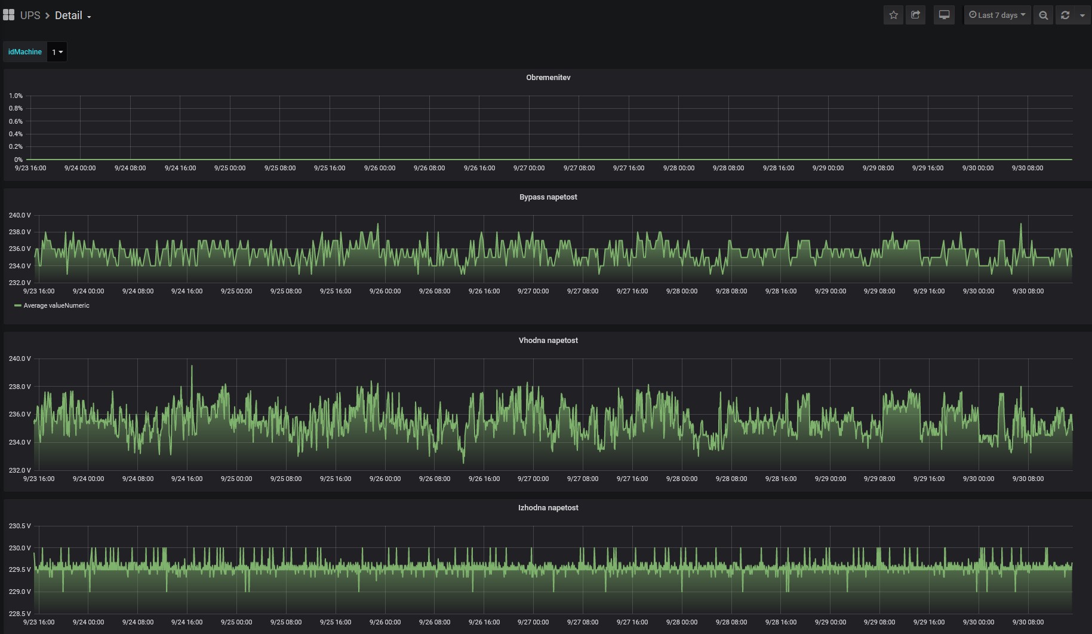Expand the refresh interval dropdown arrow
1092x634 pixels.
click(x=1082, y=16)
